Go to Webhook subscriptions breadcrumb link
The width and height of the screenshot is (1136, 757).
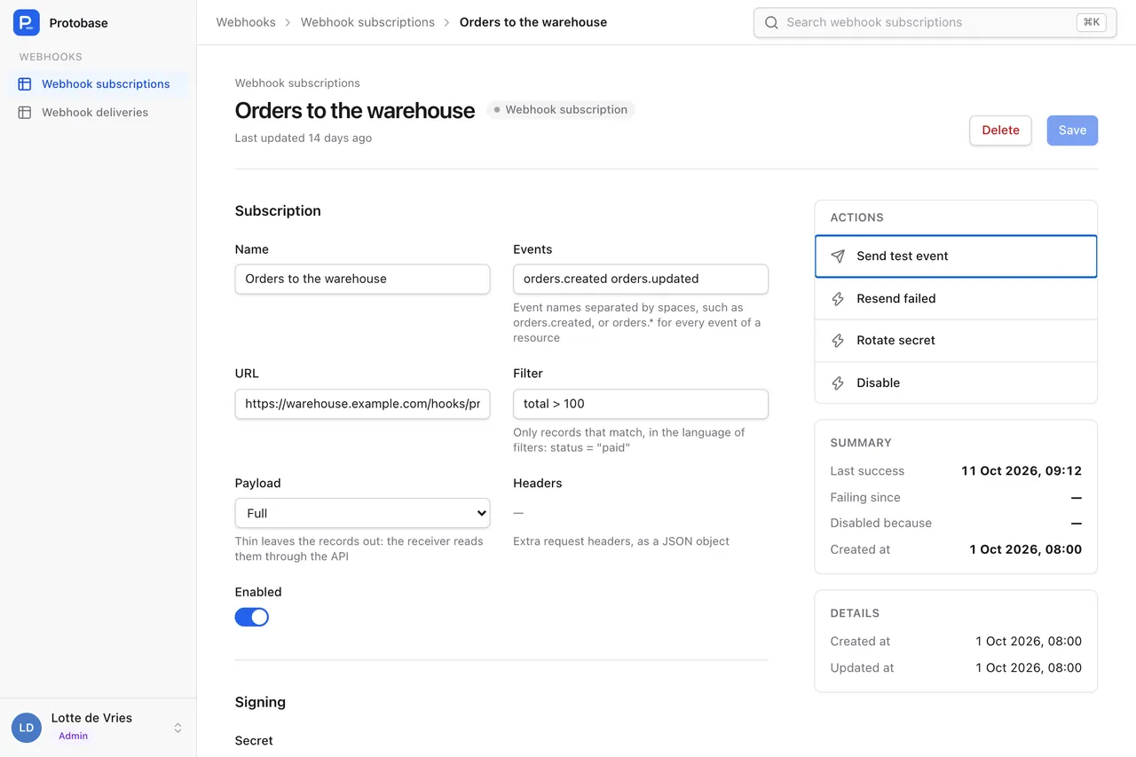(x=367, y=22)
